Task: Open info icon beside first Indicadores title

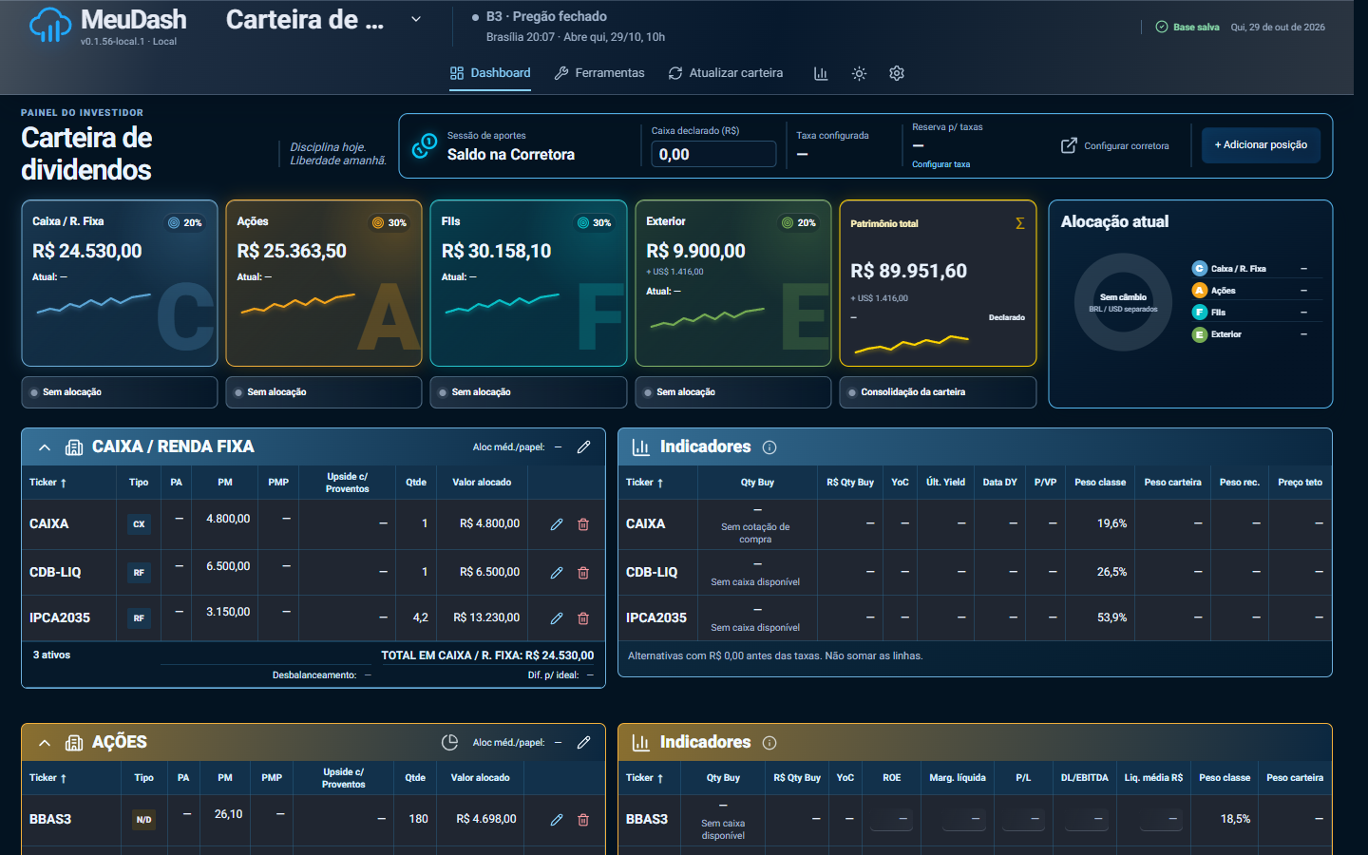Action: coord(769,447)
